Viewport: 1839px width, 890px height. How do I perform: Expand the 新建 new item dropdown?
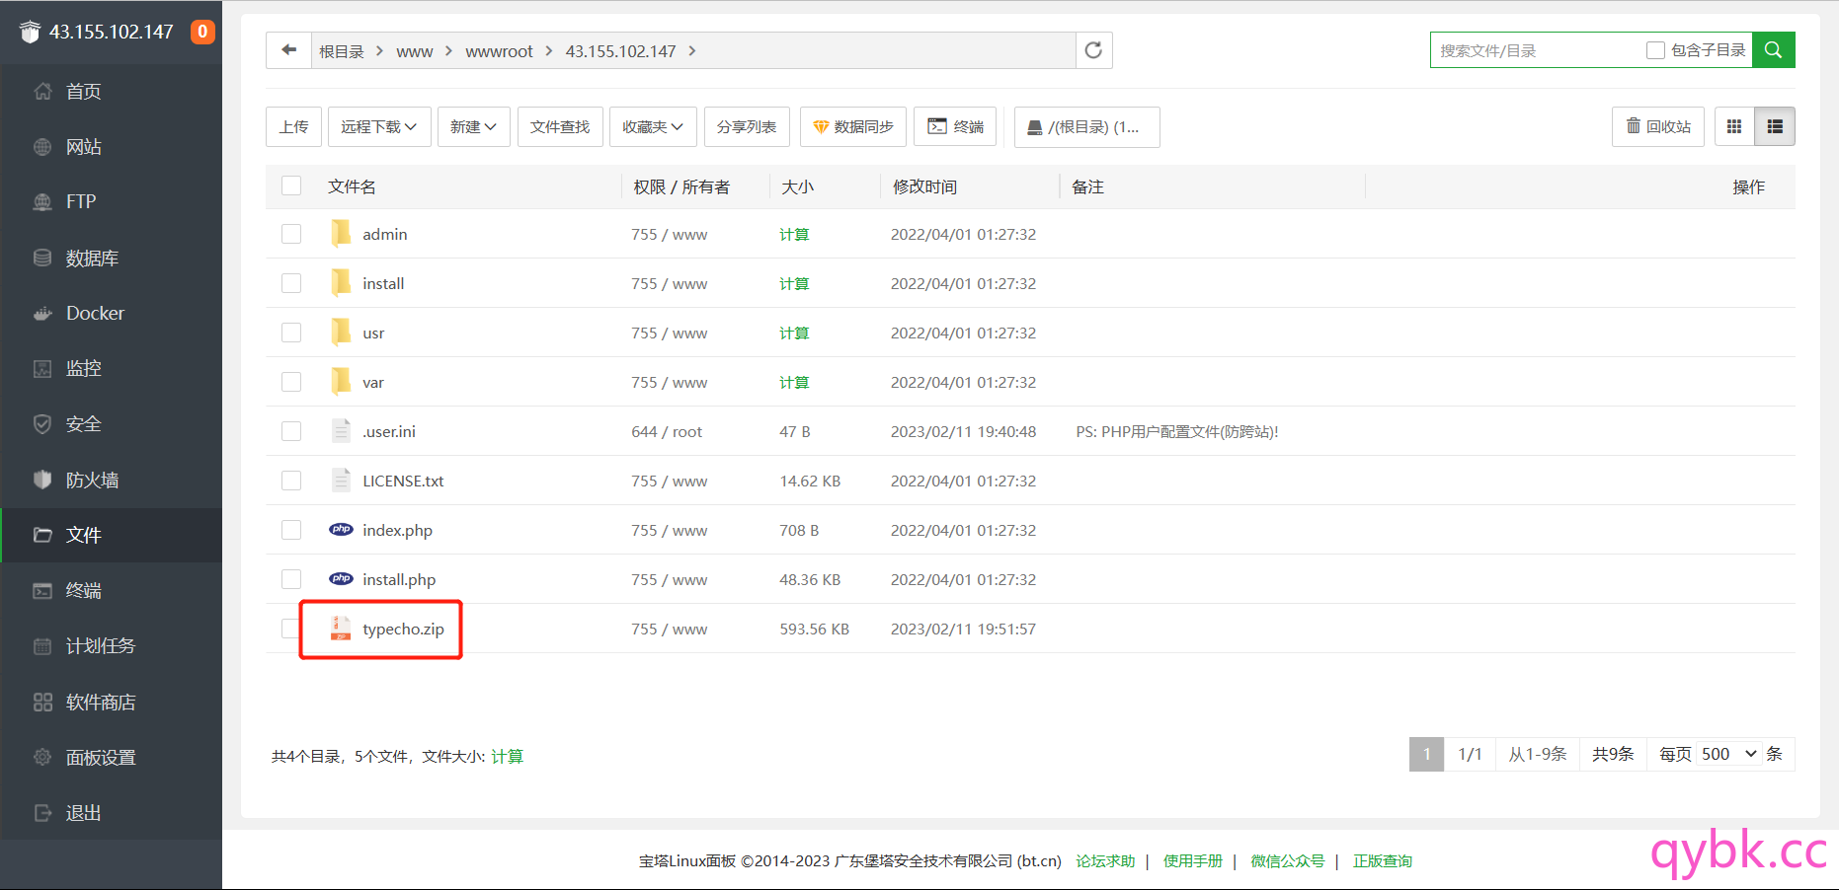click(473, 126)
